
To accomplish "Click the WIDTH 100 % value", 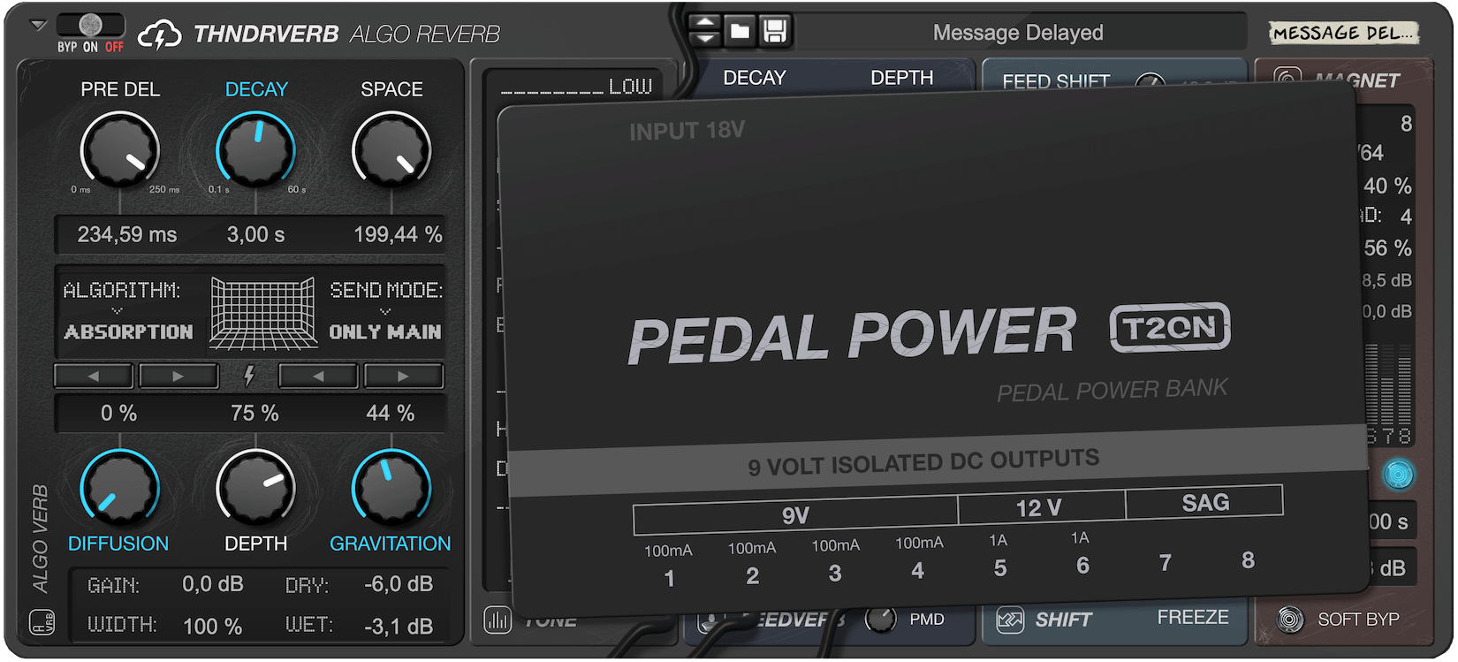I will click(212, 626).
